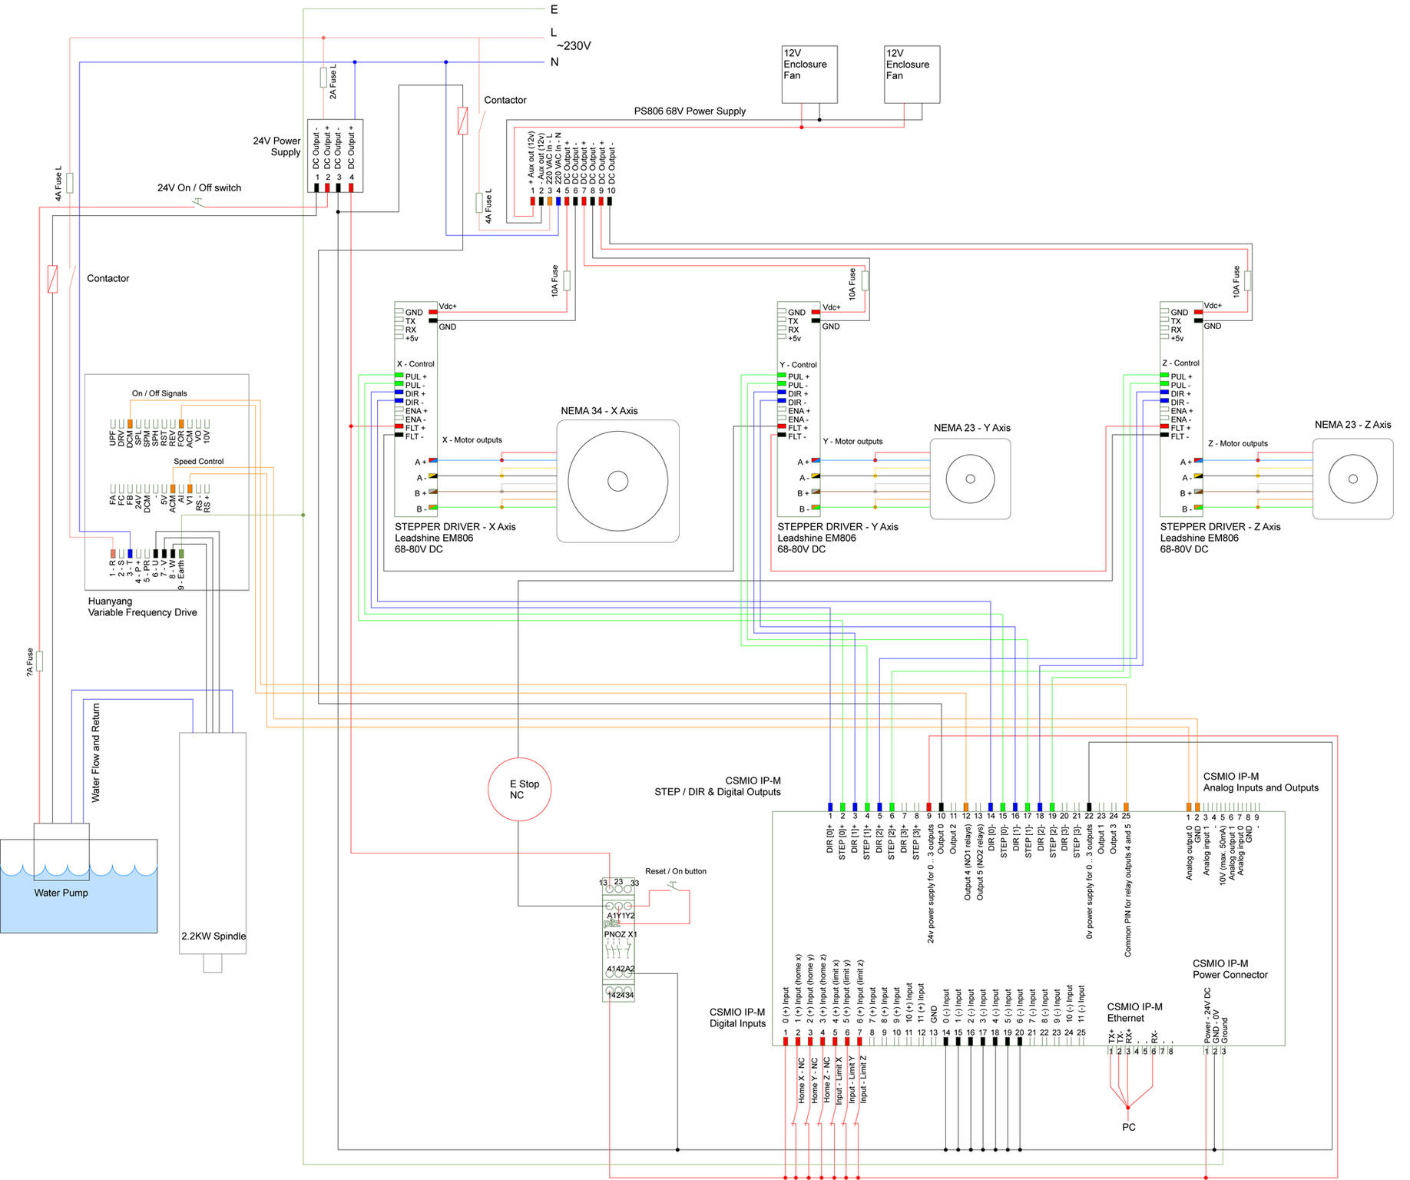Click the 'Z - Motor outputs' label
The height and width of the screenshot is (1180, 1410).
1238,444
